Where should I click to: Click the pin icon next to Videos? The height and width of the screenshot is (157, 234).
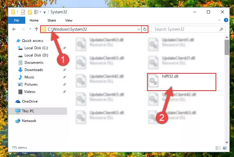click(64, 92)
